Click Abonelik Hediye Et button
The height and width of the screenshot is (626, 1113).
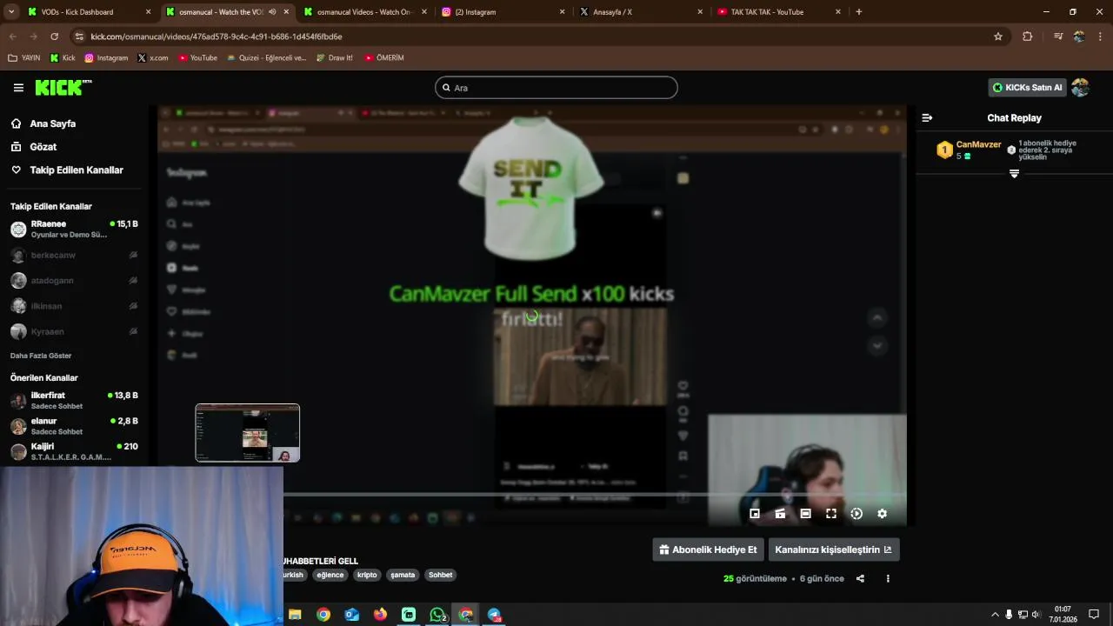coord(708,549)
